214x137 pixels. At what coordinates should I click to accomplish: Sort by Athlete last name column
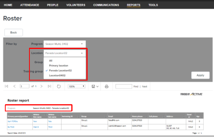(x=59, y=115)
